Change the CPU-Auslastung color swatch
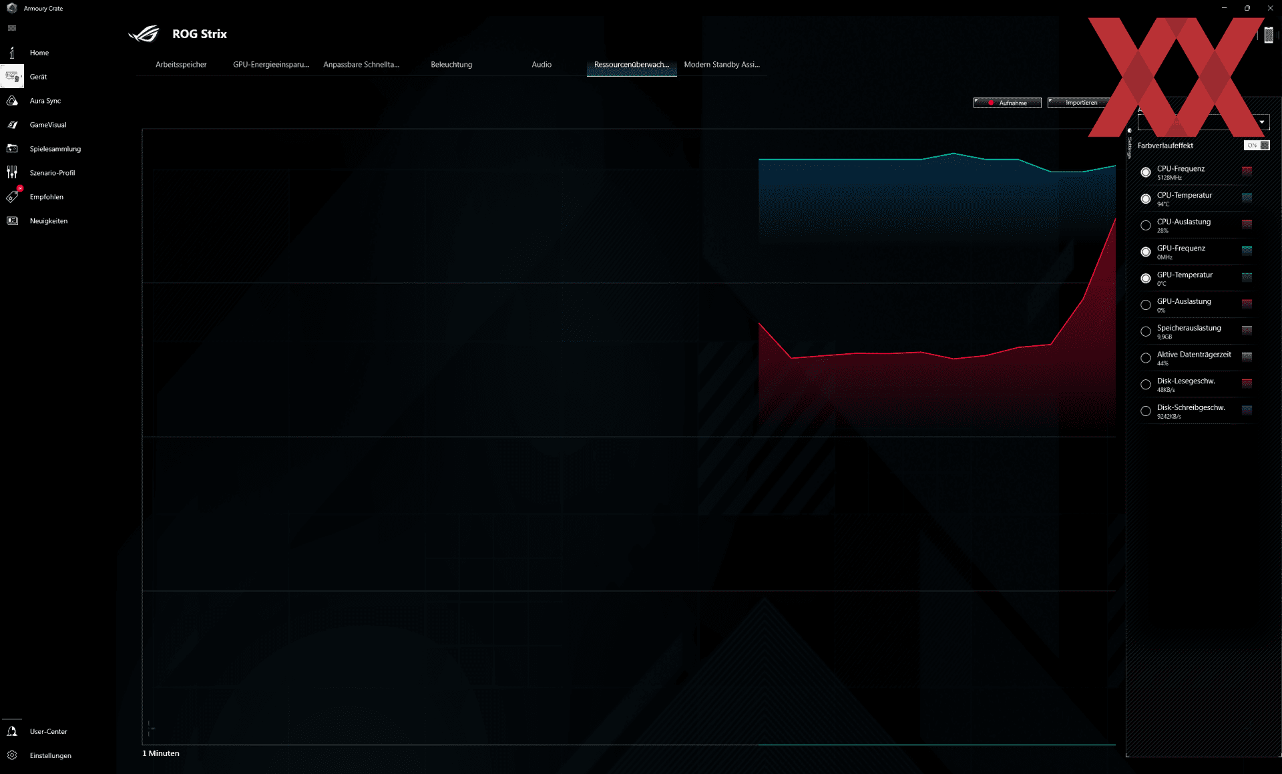 coord(1247,224)
